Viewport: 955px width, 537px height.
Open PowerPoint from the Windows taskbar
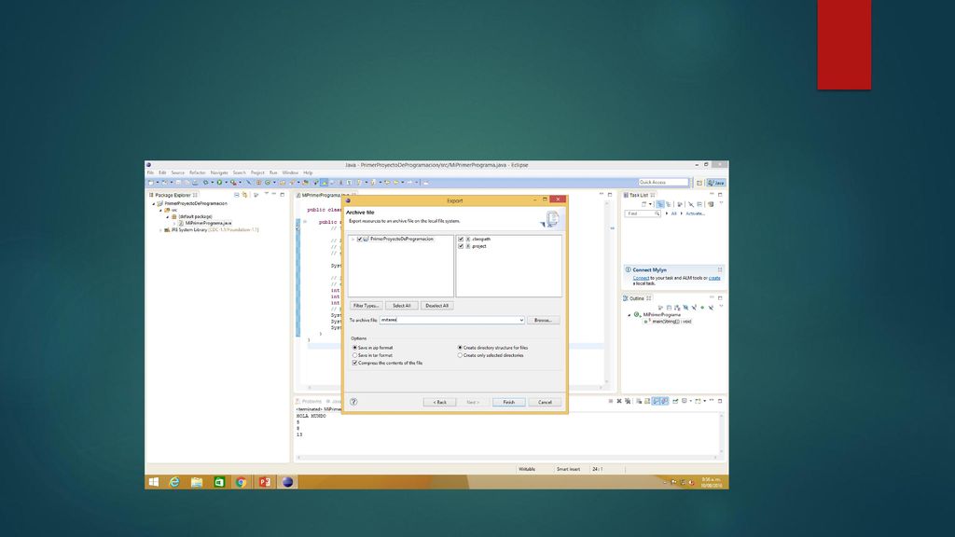point(264,482)
